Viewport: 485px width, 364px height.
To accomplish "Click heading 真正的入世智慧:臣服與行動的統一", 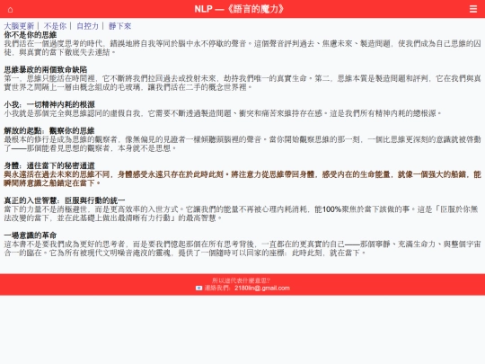I will [x=65, y=200].
